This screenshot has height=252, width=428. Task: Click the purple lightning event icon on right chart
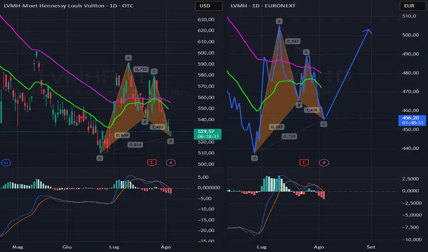pyautogui.click(x=324, y=163)
